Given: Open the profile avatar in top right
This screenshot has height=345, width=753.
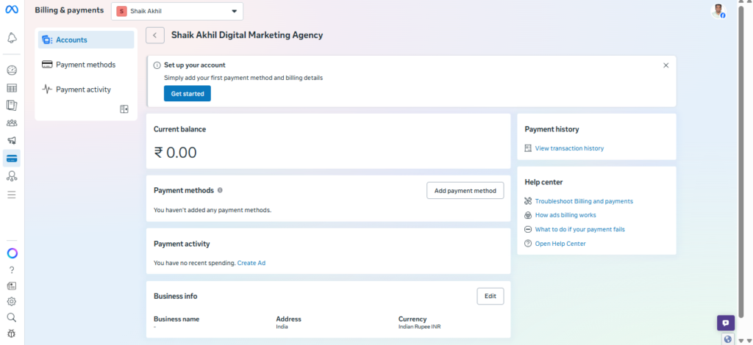Looking at the screenshot, I should point(718,12).
